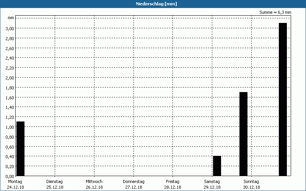Click the 0,80 y-axis value
Screen dimensions: 306x191
(x=10, y=137)
